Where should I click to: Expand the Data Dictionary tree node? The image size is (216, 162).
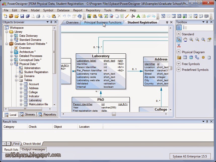[x=11, y=36]
